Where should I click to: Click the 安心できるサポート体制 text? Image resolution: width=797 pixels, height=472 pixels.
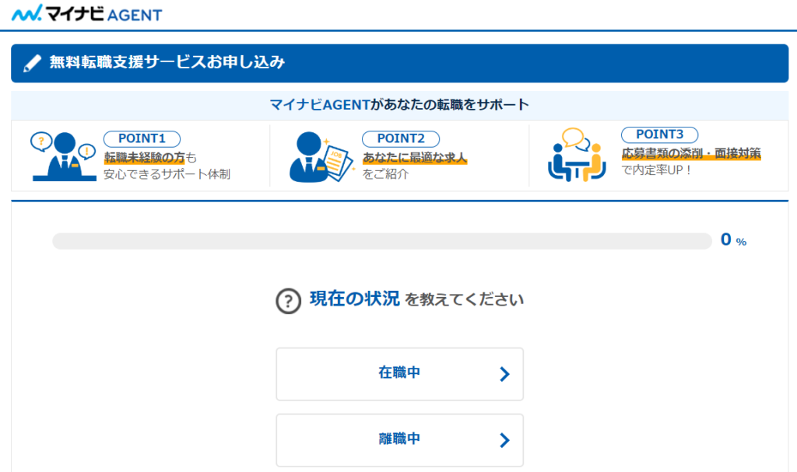pos(167,174)
